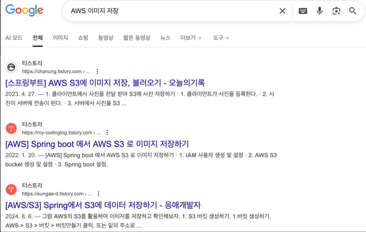Click the my-codinglog.tistory.com site favicon

tap(11, 128)
